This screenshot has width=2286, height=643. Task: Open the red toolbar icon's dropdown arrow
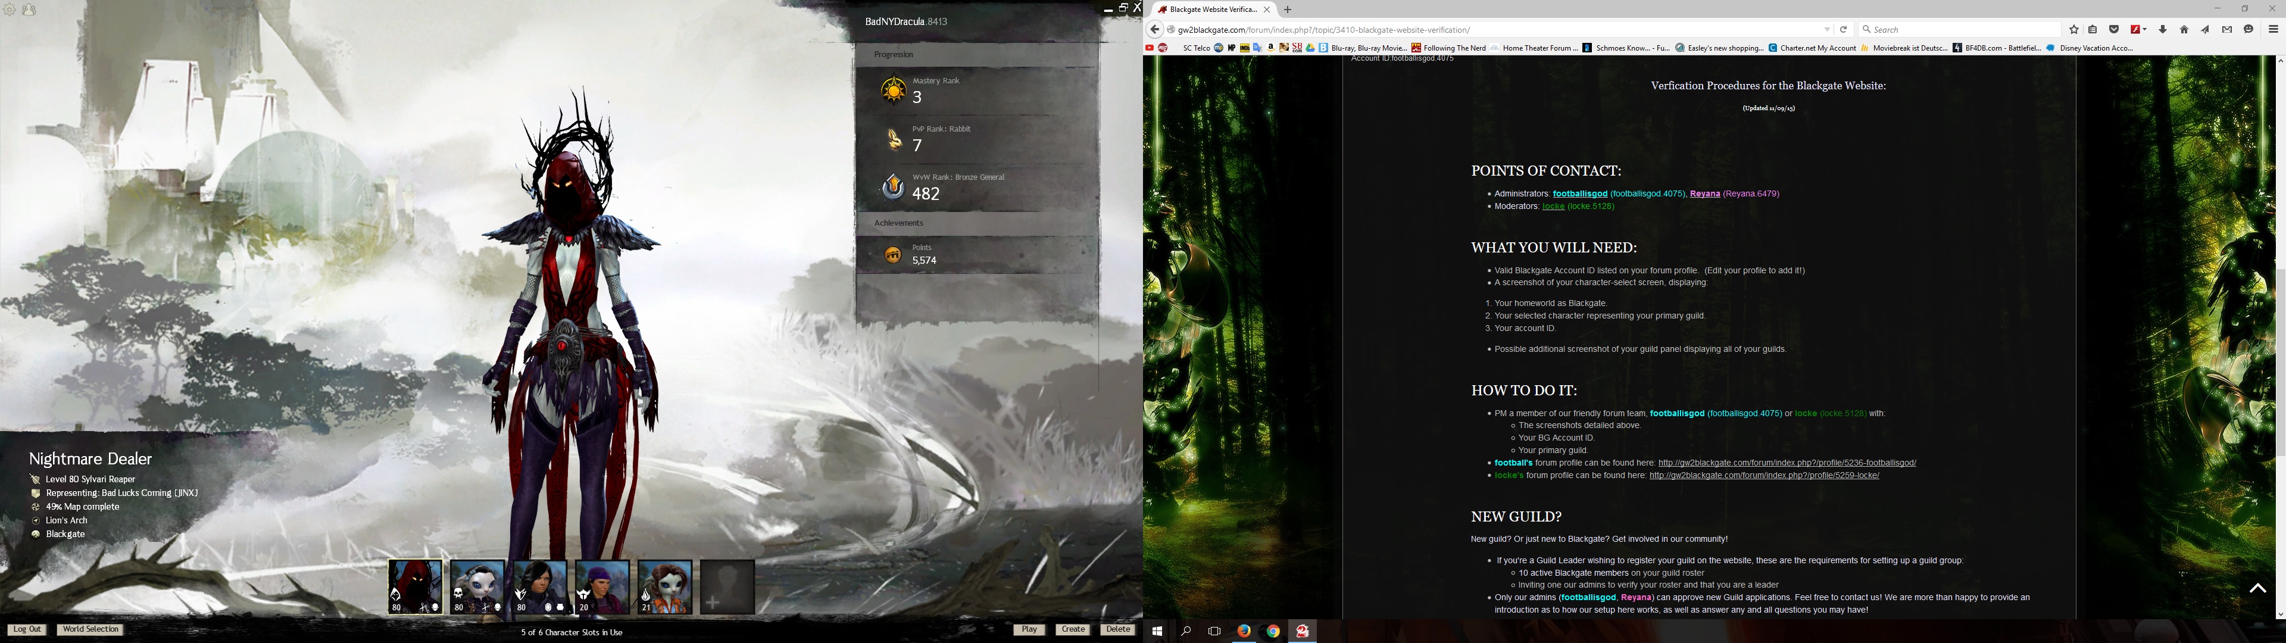pyautogui.click(x=2144, y=29)
